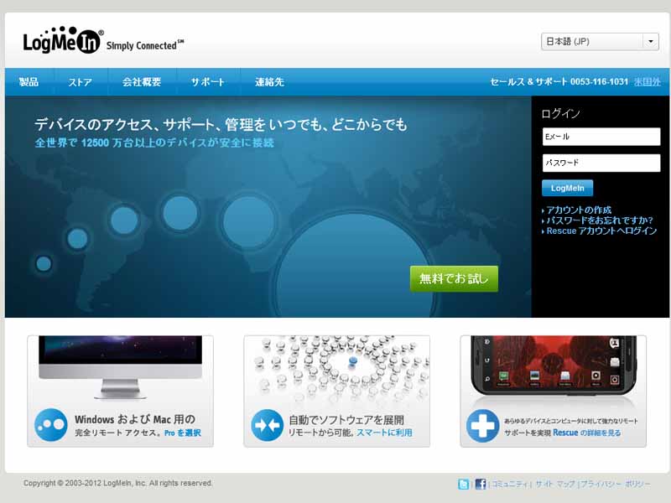
Task: Click the セールス & サポート phone number text
Action: point(559,81)
